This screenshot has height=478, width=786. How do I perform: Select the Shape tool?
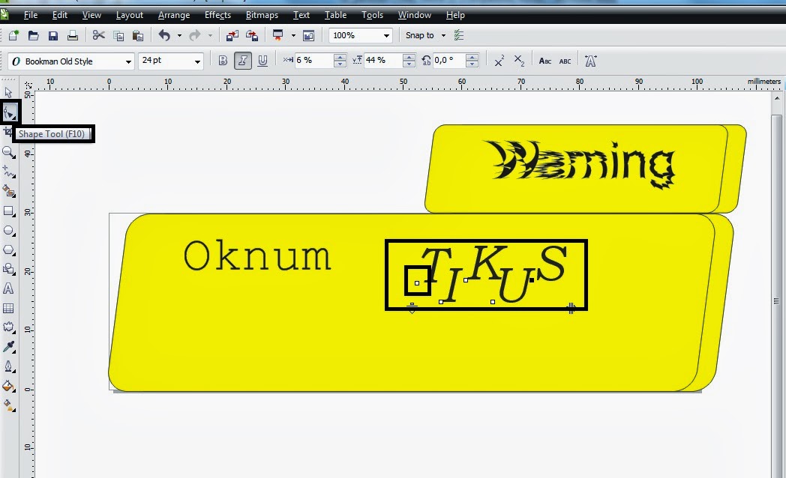[x=10, y=112]
